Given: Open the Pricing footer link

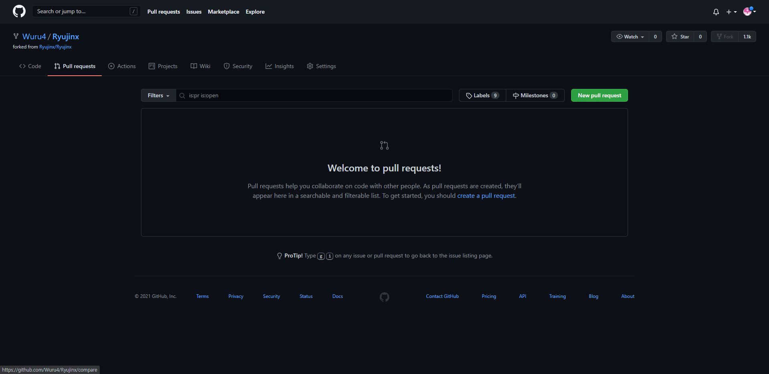Looking at the screenshot, I should point(489,296).
